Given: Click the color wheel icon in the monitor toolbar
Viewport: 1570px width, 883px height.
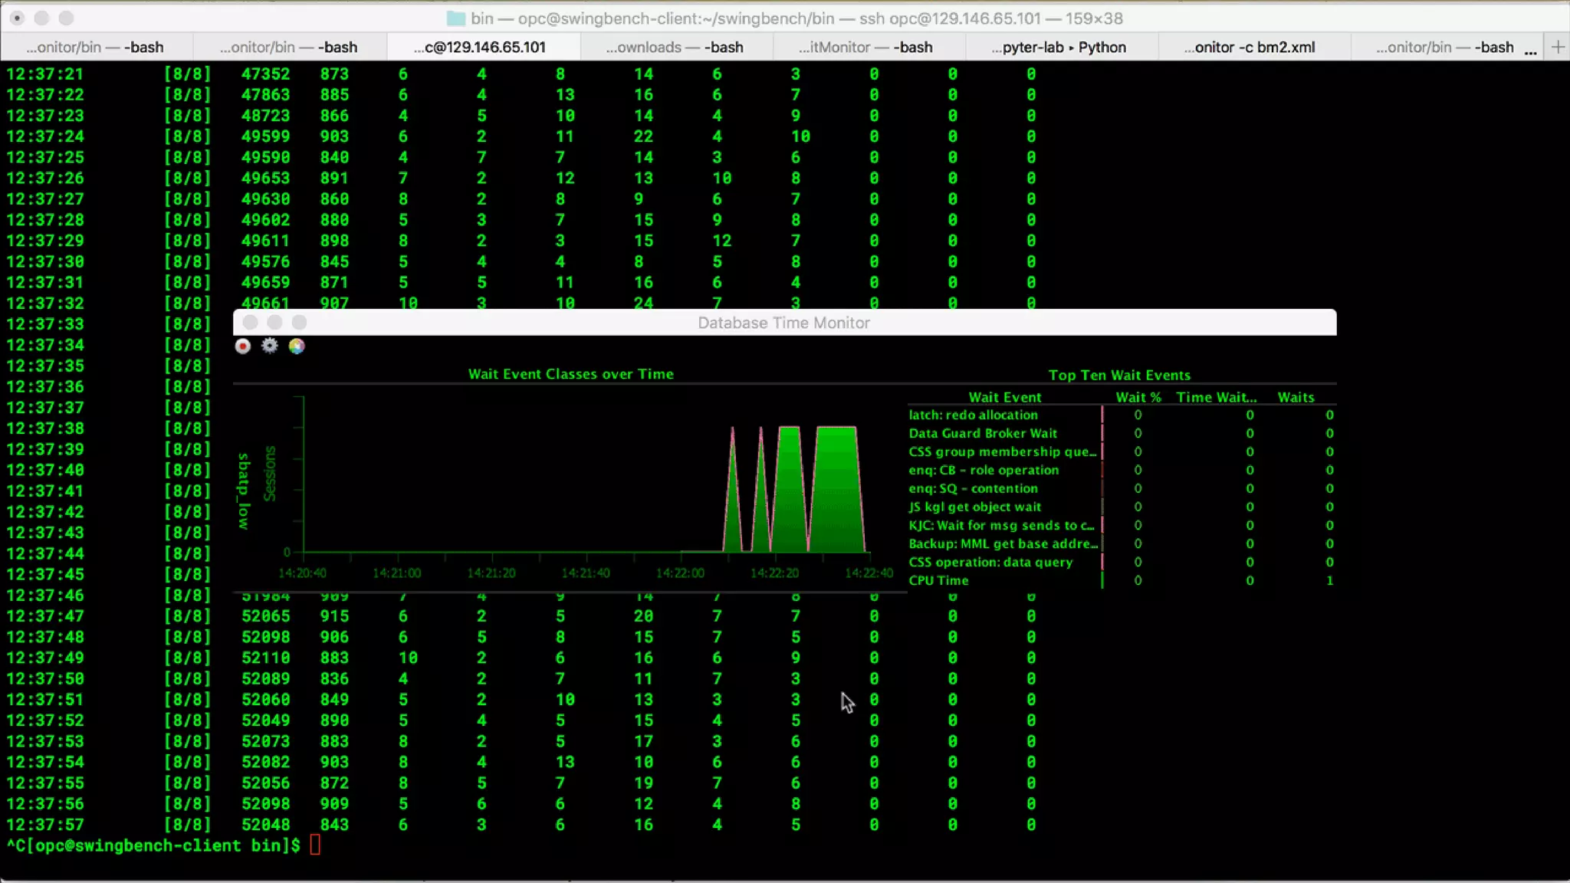Looking at the screenshot, I should pyautogui.click(x=297, y=346).
